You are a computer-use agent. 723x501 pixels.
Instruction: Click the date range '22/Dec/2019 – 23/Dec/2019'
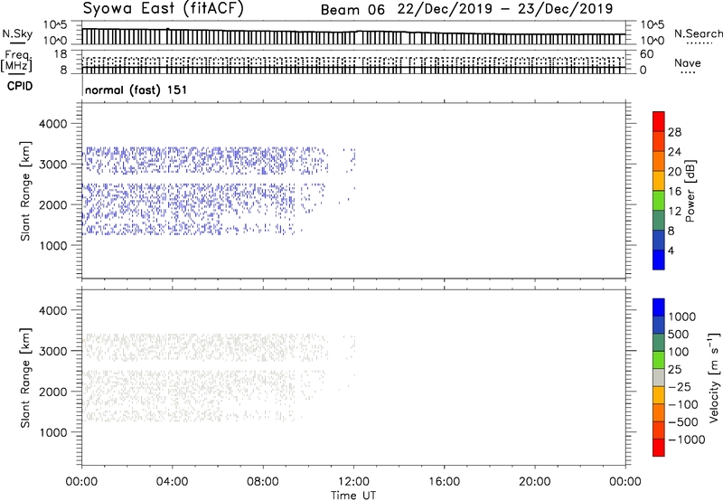[505, 9]
